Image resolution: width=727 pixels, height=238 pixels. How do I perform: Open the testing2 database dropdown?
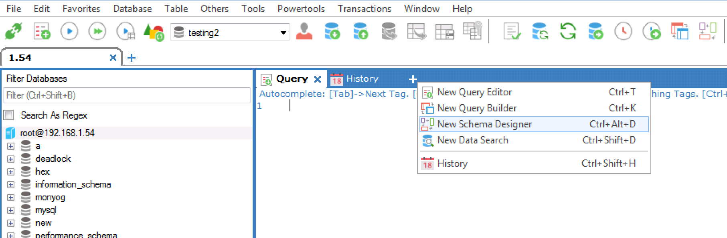click(x=283, y=32)
